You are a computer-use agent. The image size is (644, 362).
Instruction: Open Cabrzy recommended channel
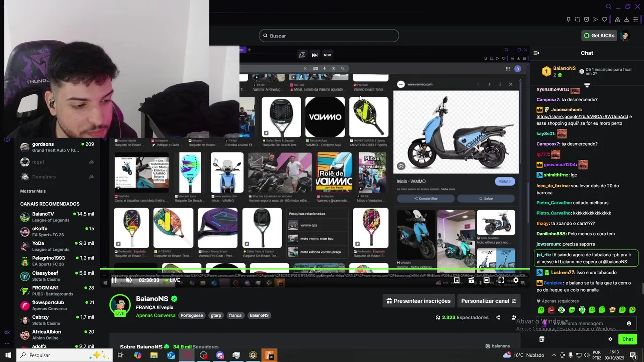(x=57, y=320)
